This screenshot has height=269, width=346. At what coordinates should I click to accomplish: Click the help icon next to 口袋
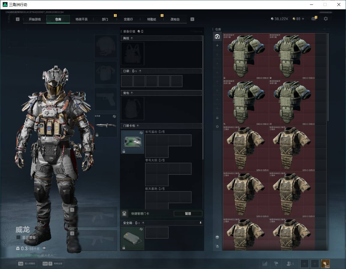coord(140,71)
